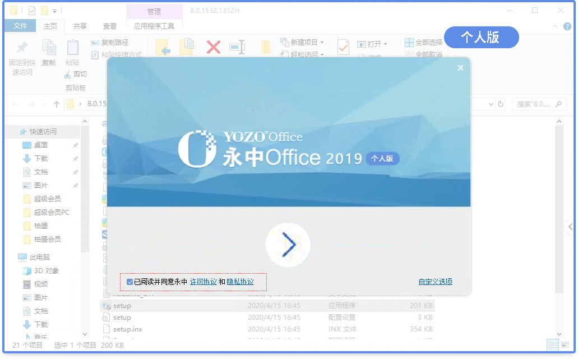Switch to the 查看 ribbon tab
This screenshot has height=359, width=578.
tap(109, 25)
